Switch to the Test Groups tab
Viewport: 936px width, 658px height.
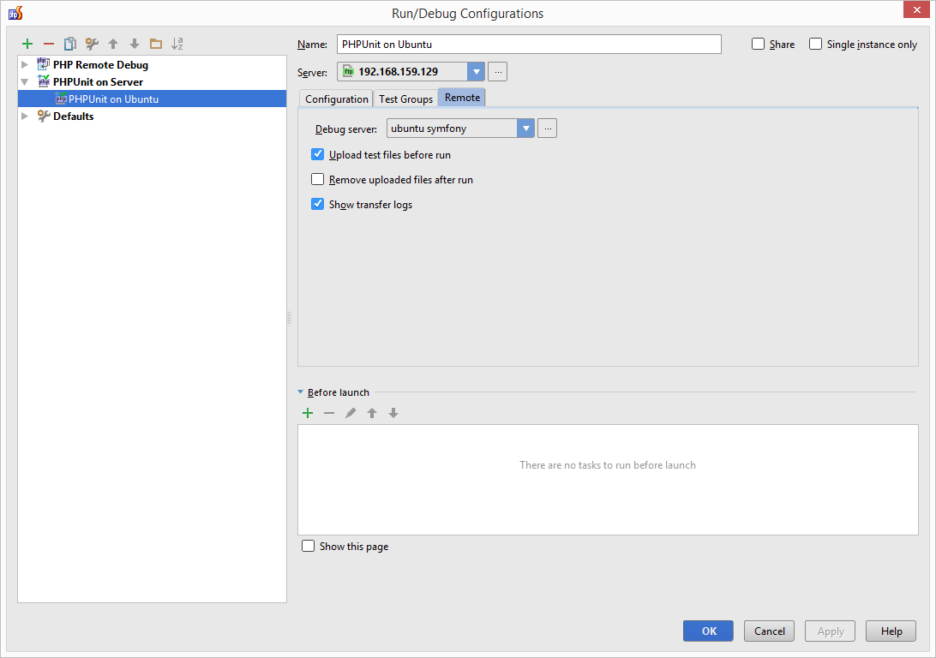click(405, 99)
